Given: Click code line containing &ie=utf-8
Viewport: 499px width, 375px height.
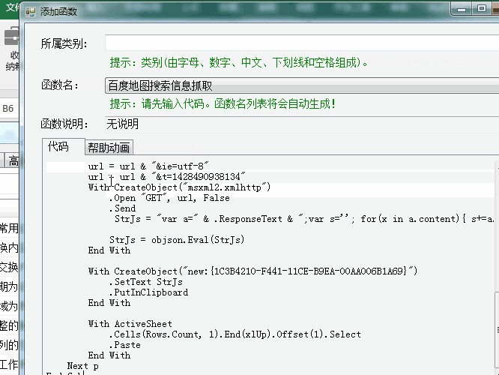Looking at the screenshot, I should coord(148,166).
